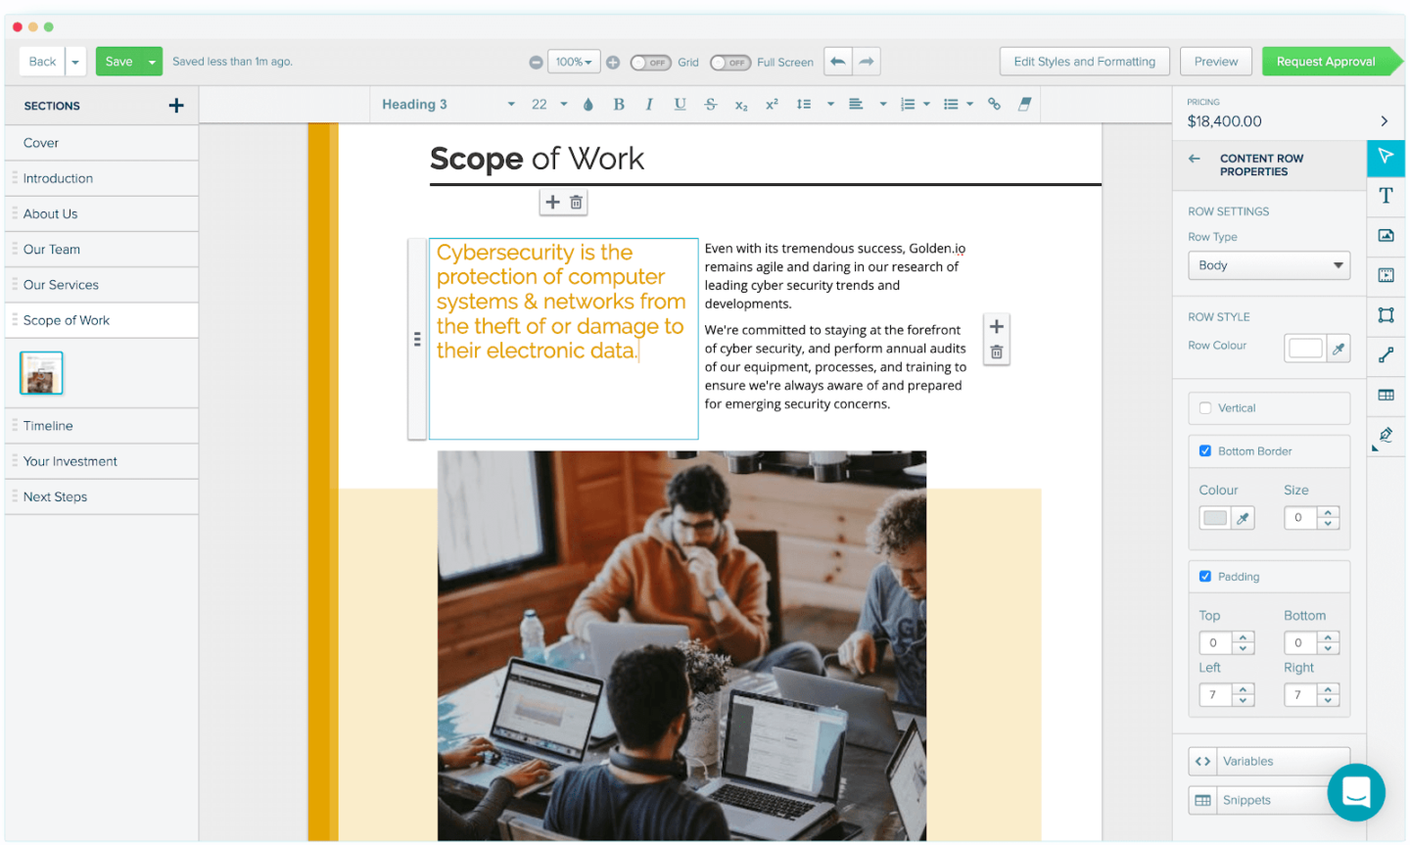The height and width of the screenshot is (845, 1410).
Task: Open the Image insert tool
Action: 1386,236
